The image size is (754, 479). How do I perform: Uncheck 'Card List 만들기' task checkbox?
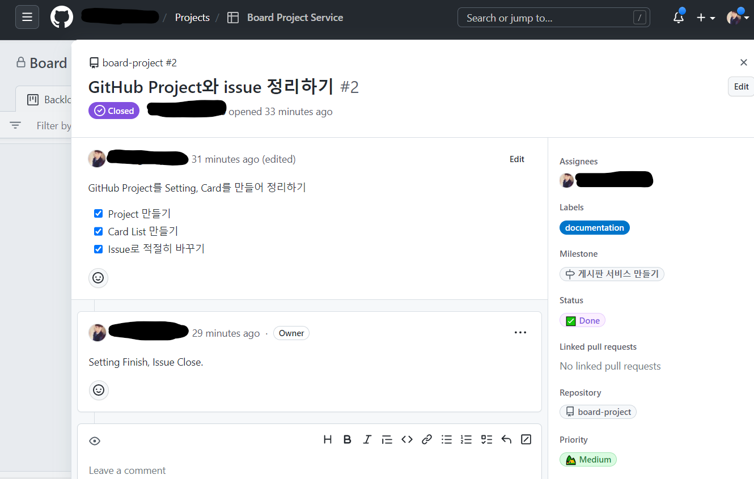pyautogui.click(x=98, y=231)
